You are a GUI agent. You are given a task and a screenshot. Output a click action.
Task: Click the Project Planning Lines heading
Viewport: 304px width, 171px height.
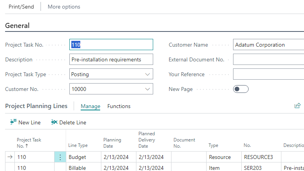click(36, 106)
